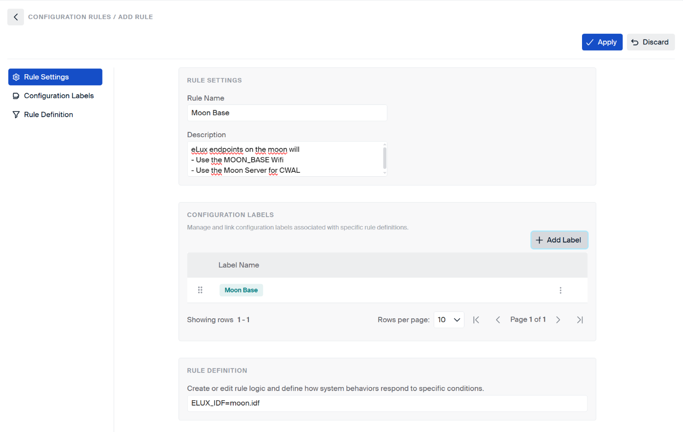
Task: Click the Apply button
Action: [x=602, y=42]
